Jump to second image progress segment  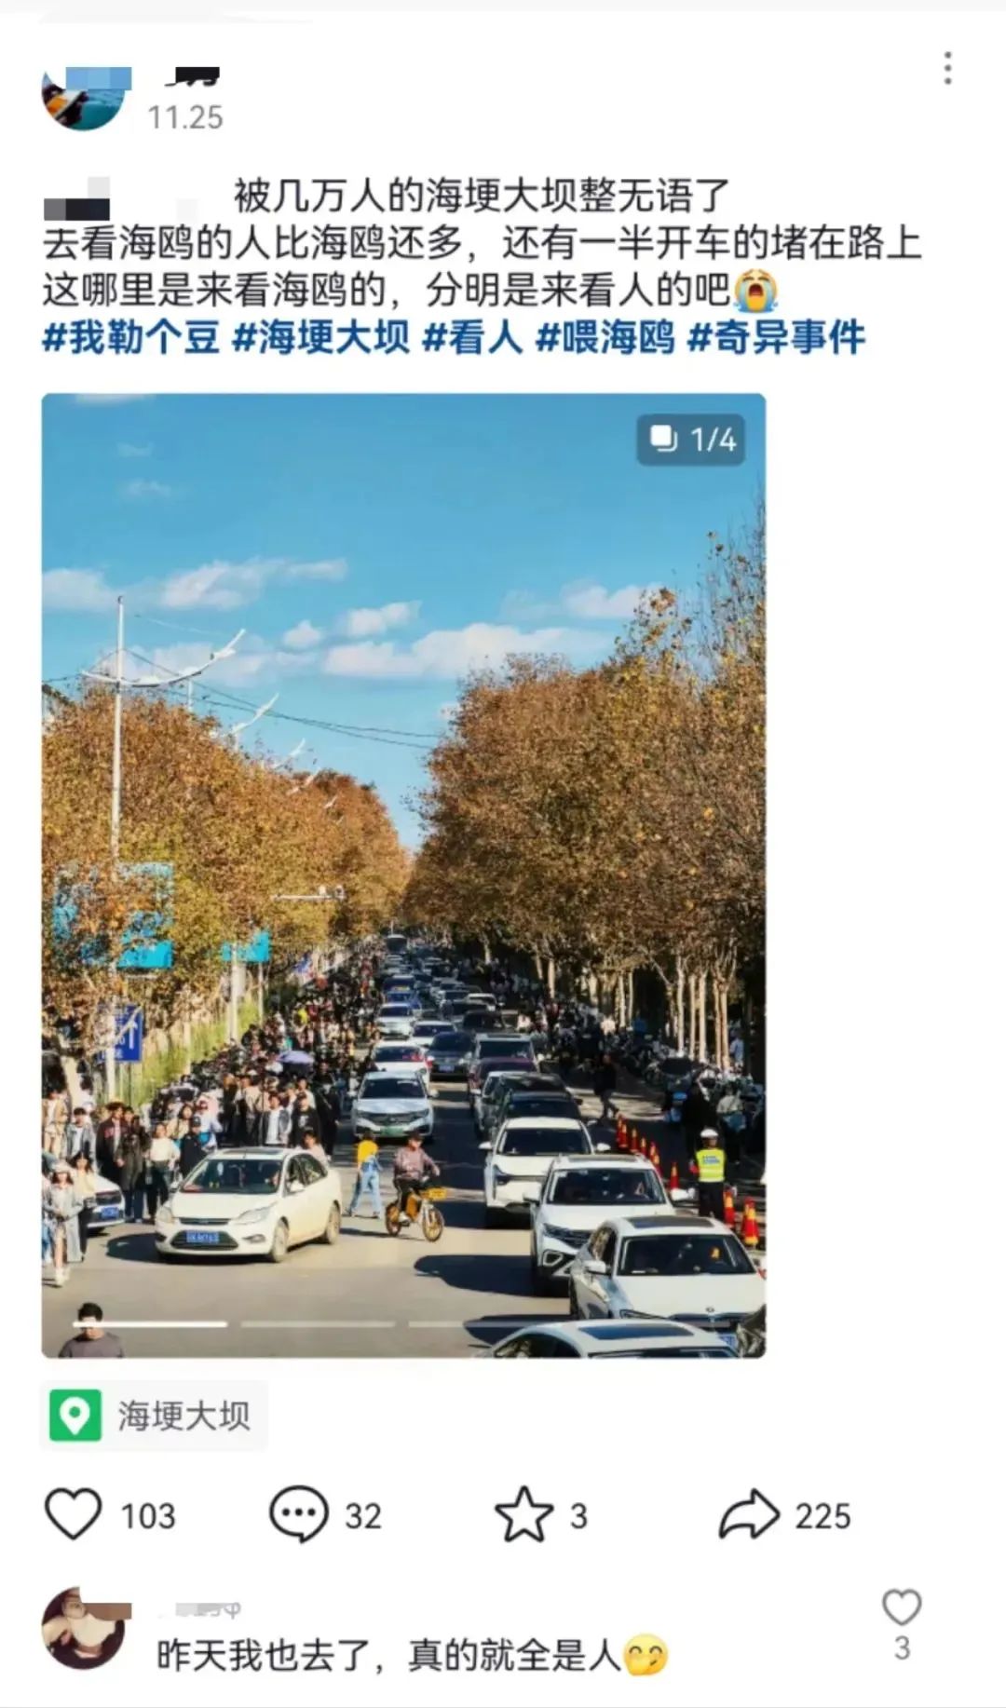click(x=318, y=1323)
